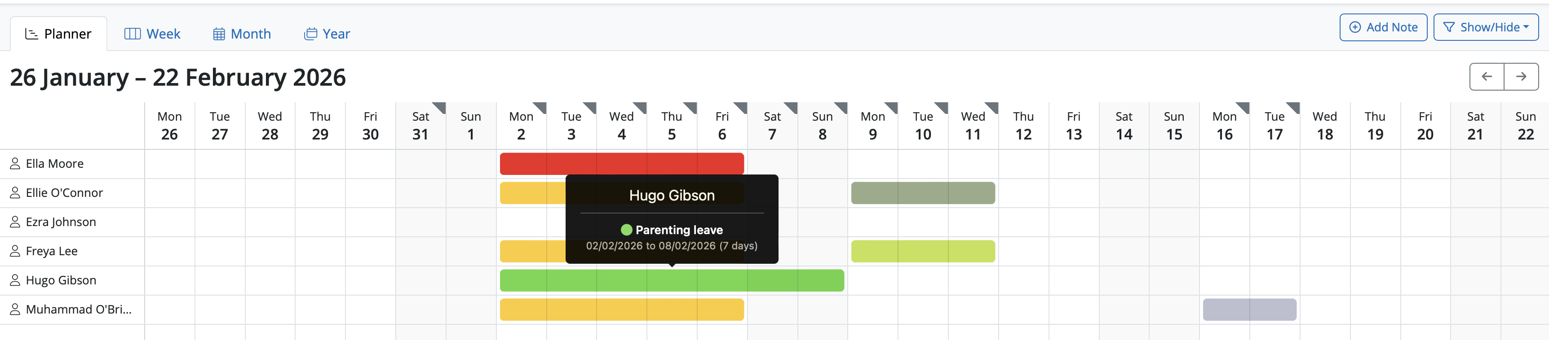Screen dimensions: 1549x340
Task: Click Muhammad O'Brien's grey-purple leave bar
Action: click(x=1249, y=309)
